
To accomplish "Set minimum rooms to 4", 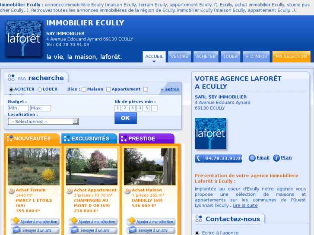I will [x=140, y=108].
